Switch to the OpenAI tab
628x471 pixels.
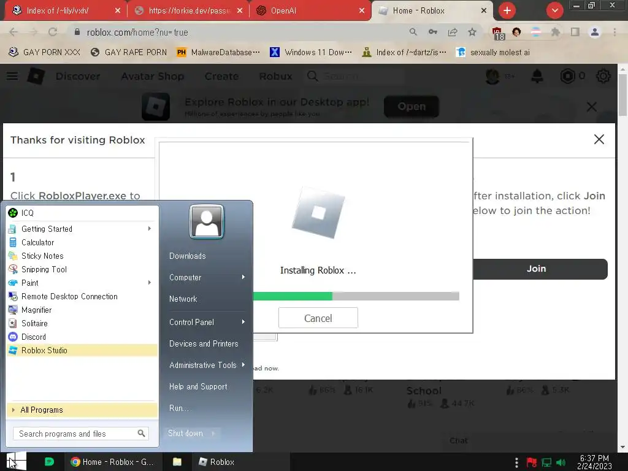pyautogui.click(x=310, y=10)
